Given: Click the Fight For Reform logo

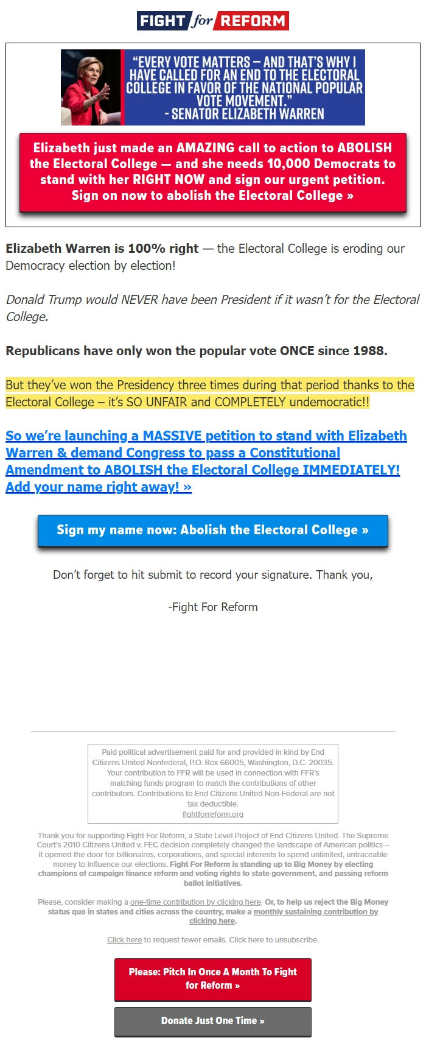Looking at the screenshot, I should [x=212, y=20].
